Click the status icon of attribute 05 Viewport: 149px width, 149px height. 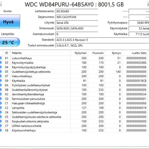[x=1, y=72]
